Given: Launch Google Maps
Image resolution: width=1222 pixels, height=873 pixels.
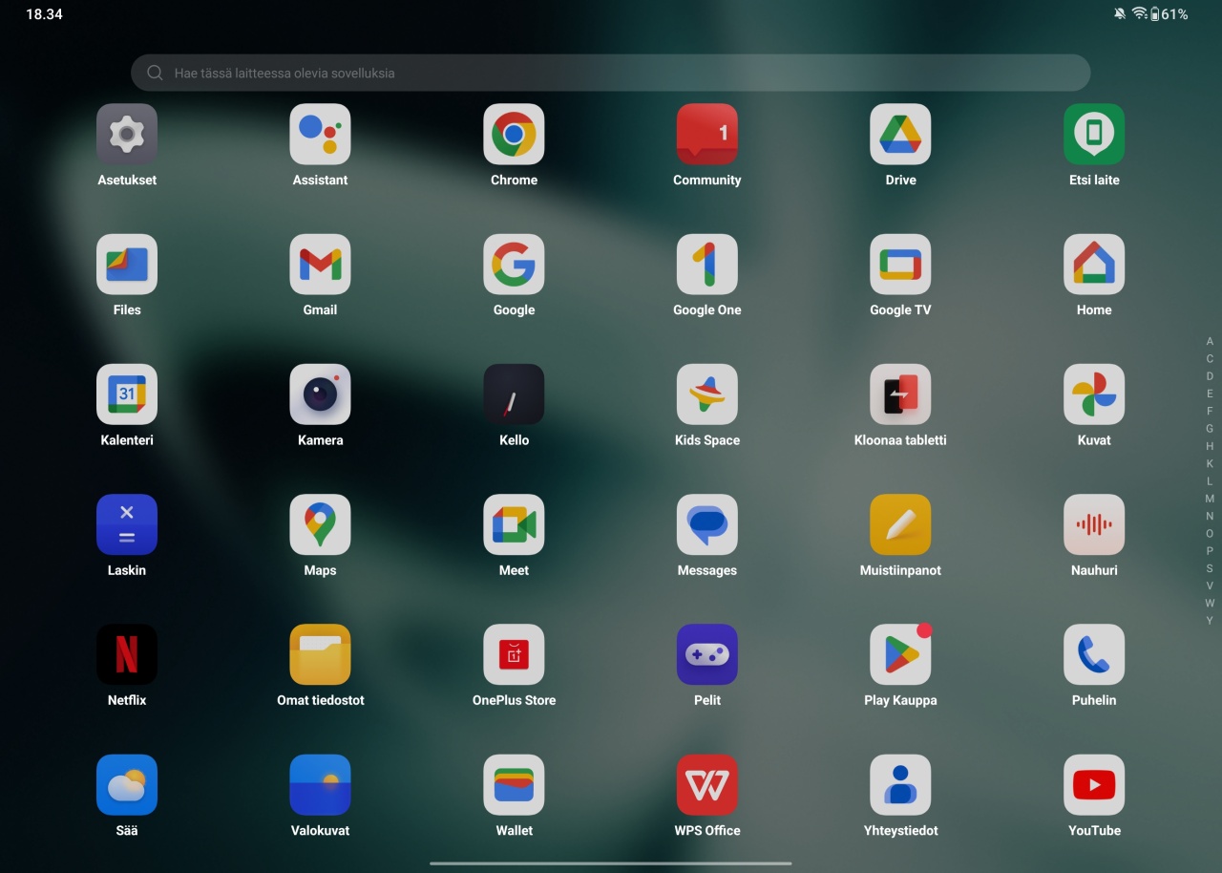Looking at the screenshot, I should [x=320, y=524].
